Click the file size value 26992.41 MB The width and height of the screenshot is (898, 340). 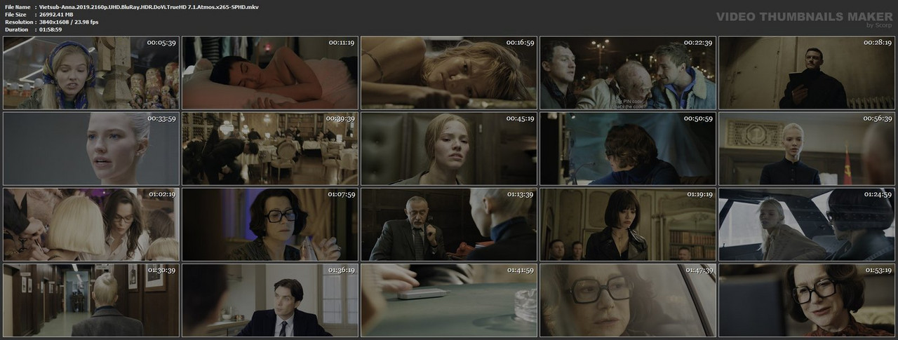62,14
